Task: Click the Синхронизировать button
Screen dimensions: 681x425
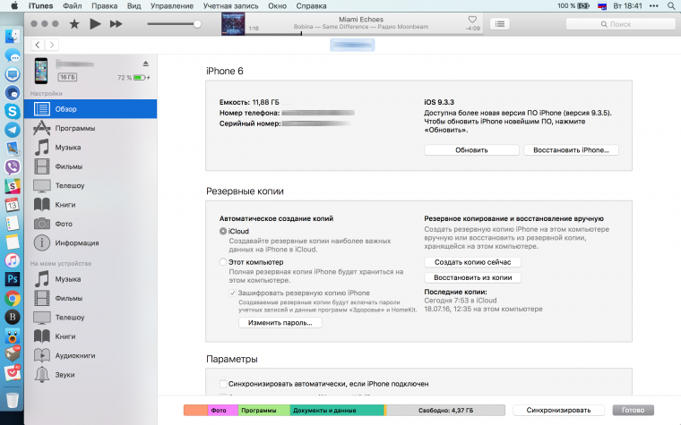Action: [x=558, y=411]
